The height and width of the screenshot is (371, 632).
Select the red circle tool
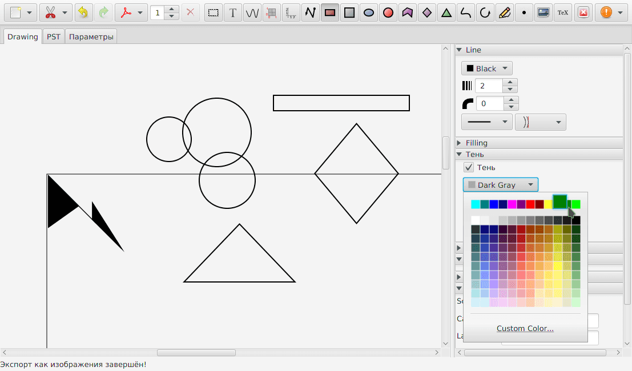tap(388, 13)
